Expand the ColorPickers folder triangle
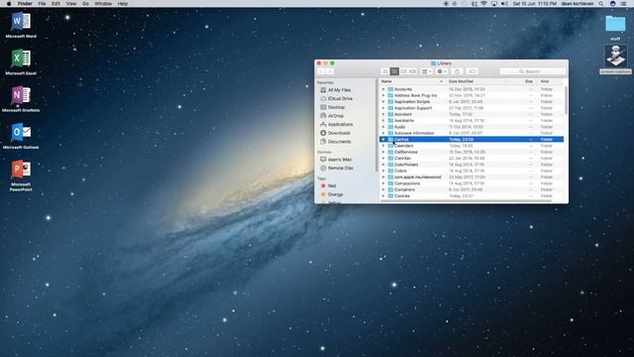This screenshot has width=634, height=357. point(383,165)
